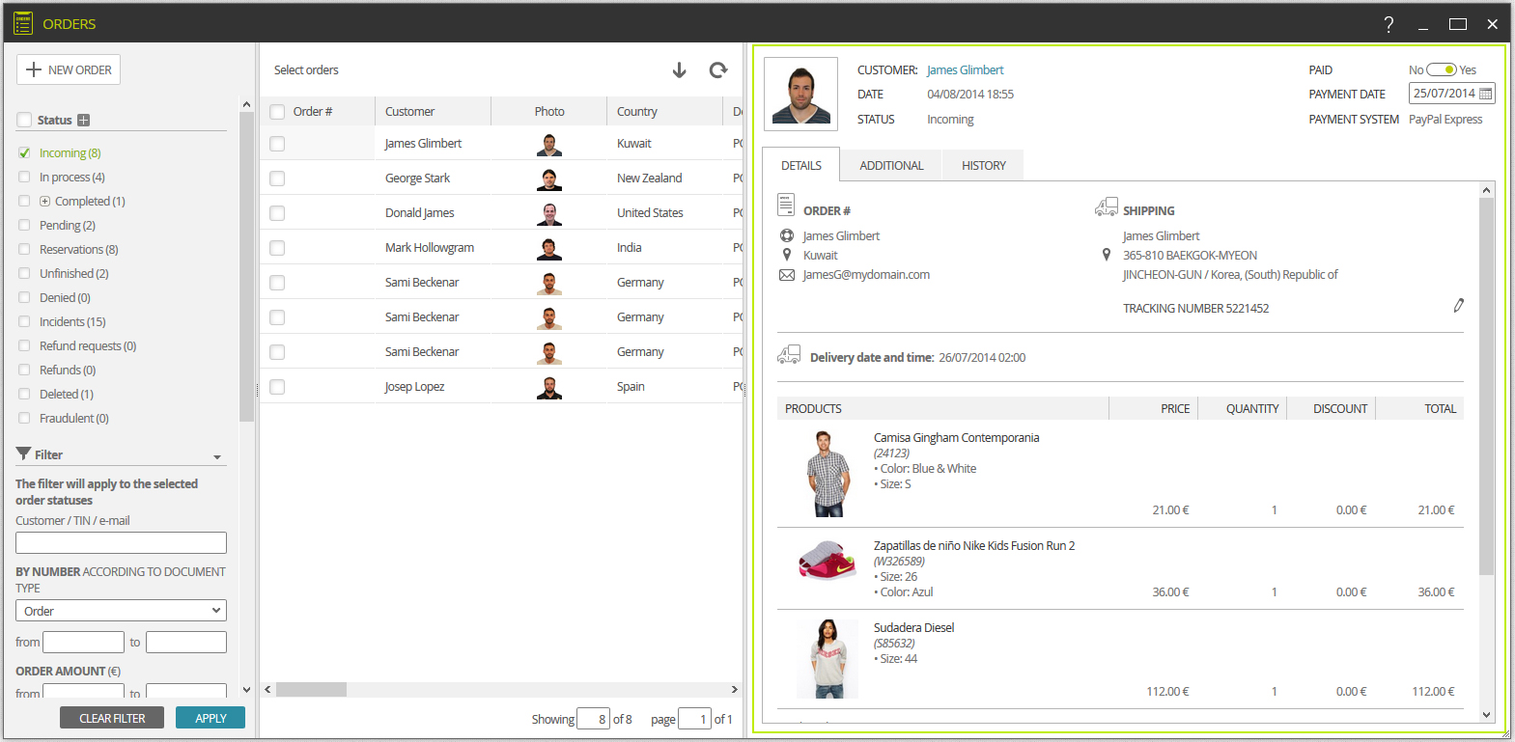Click Josep Lopez's photo in list
Screen dimensions: 1515x742
(549, 388)
